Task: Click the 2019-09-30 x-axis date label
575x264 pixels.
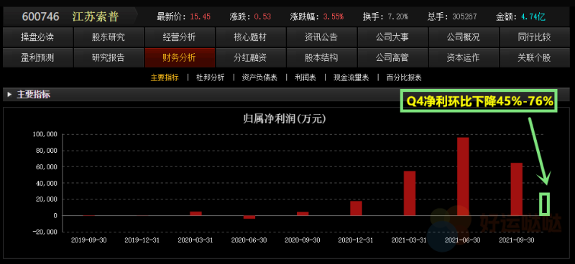Action: pos(88,240)
